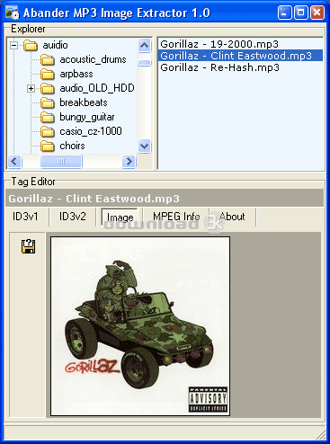The height and width of the screenshot is (444, 330).
Task: Click the tree scroll down arrow
Action: pyautogui.click(x=145, y=146)
